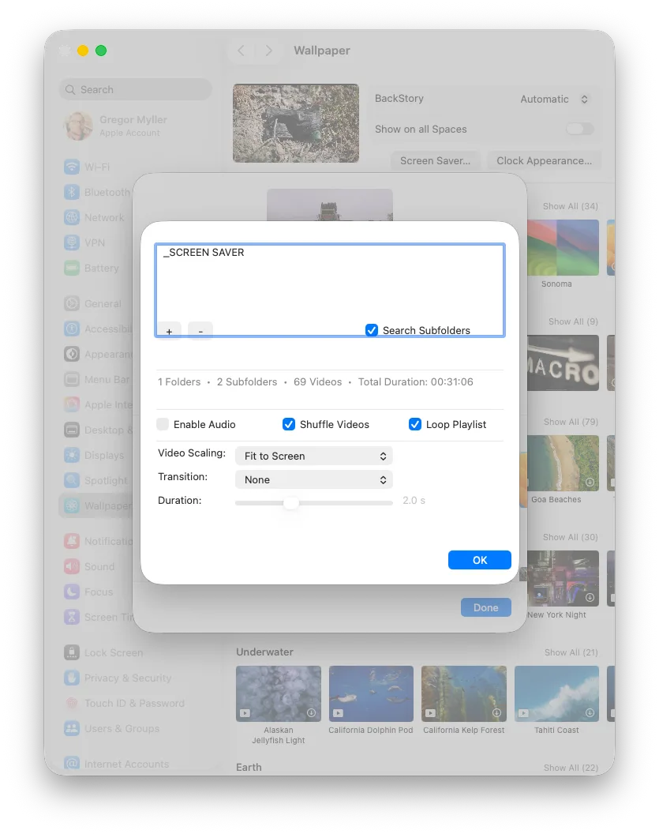Screen dimensions: 659x834
Task: Go back with the left chevron
Action: pos(241,51)
